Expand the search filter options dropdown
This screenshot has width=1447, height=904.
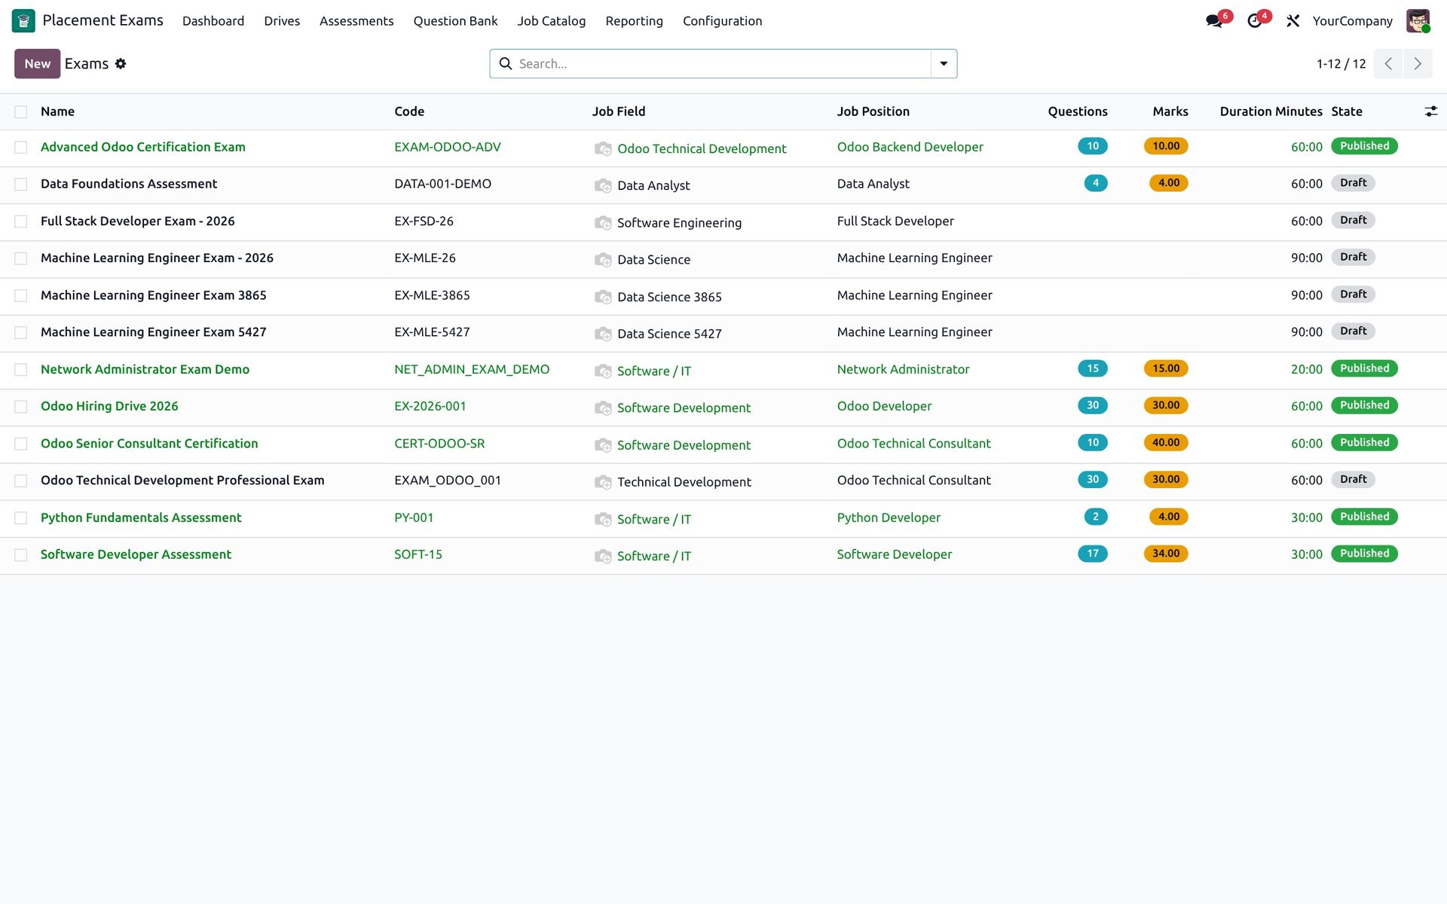click(x=944, y=64)
